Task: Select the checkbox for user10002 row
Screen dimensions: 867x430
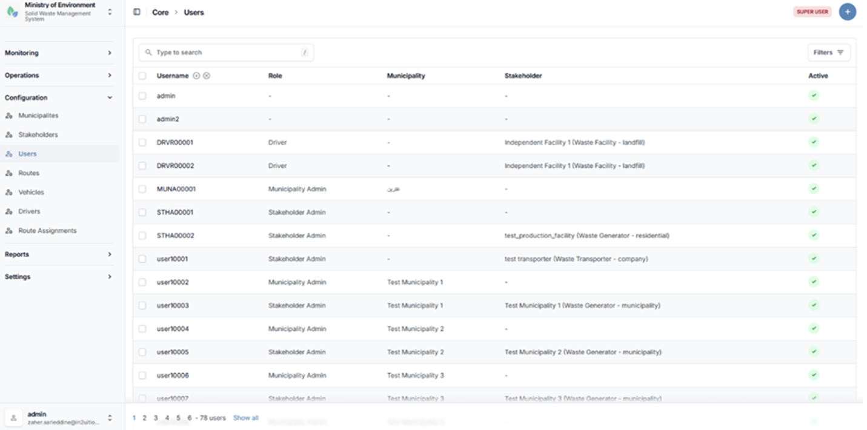Action: 142,282
